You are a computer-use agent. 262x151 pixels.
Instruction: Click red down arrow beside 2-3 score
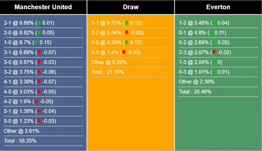pyautogui.click(x=214, y=52)
